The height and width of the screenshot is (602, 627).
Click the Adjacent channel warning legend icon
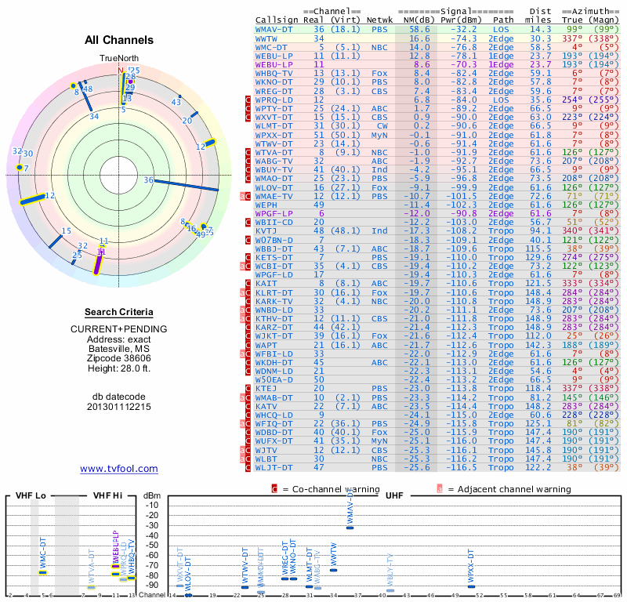pyautogui.click(x=440, y=489)
